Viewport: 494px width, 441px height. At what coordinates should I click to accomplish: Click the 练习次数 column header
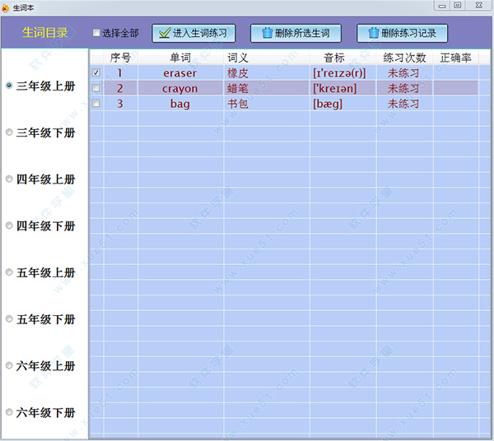pos(405,58)
